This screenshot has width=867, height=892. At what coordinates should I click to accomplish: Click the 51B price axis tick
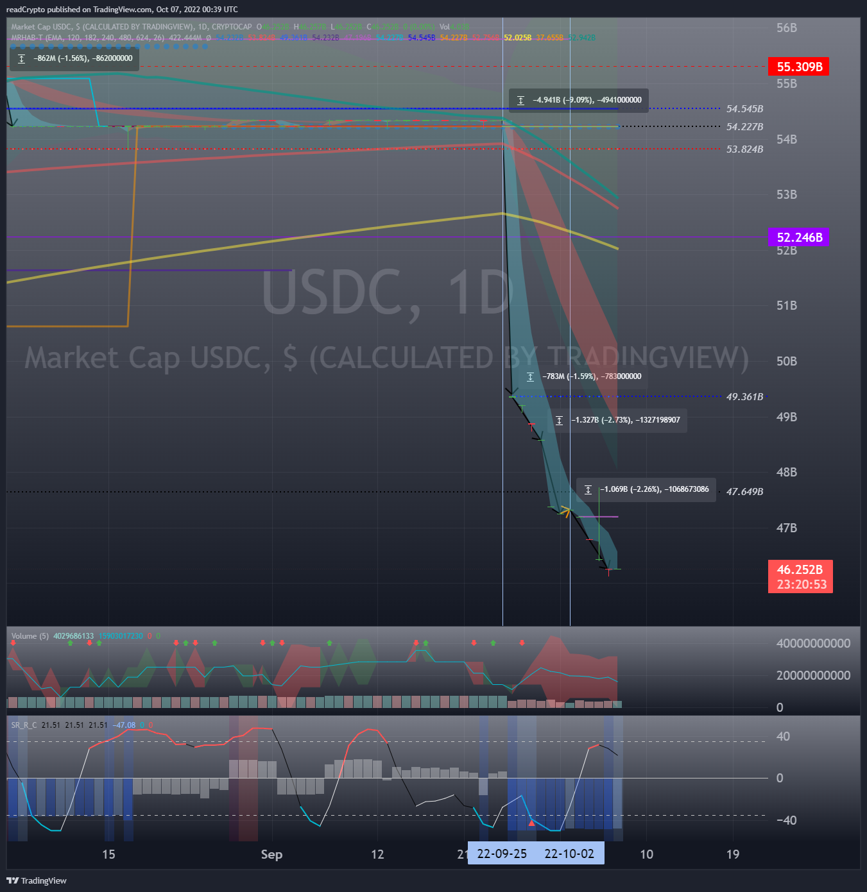[787, 305]
